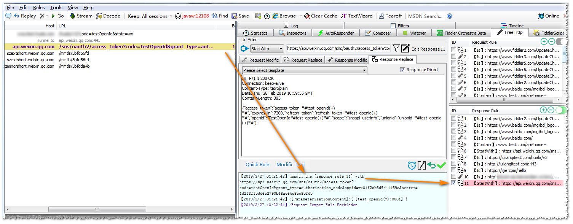The height and width of the screenshot is (224, 573).
Task: Click the Go resume button
Action: pos(57,16)
